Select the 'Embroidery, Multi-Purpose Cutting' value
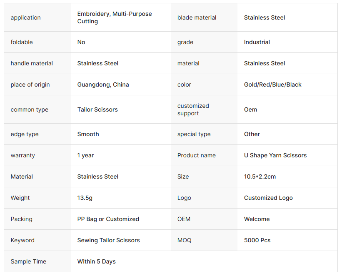Screen dimensions: 342x276 coord(115,17)
